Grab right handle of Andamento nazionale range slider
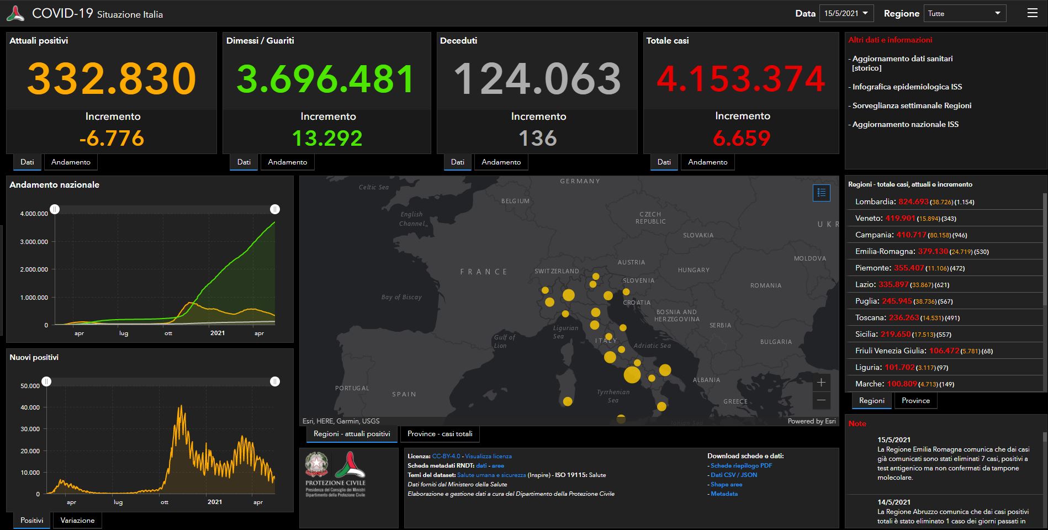The image size is (1048, 530). click(275, 209)
